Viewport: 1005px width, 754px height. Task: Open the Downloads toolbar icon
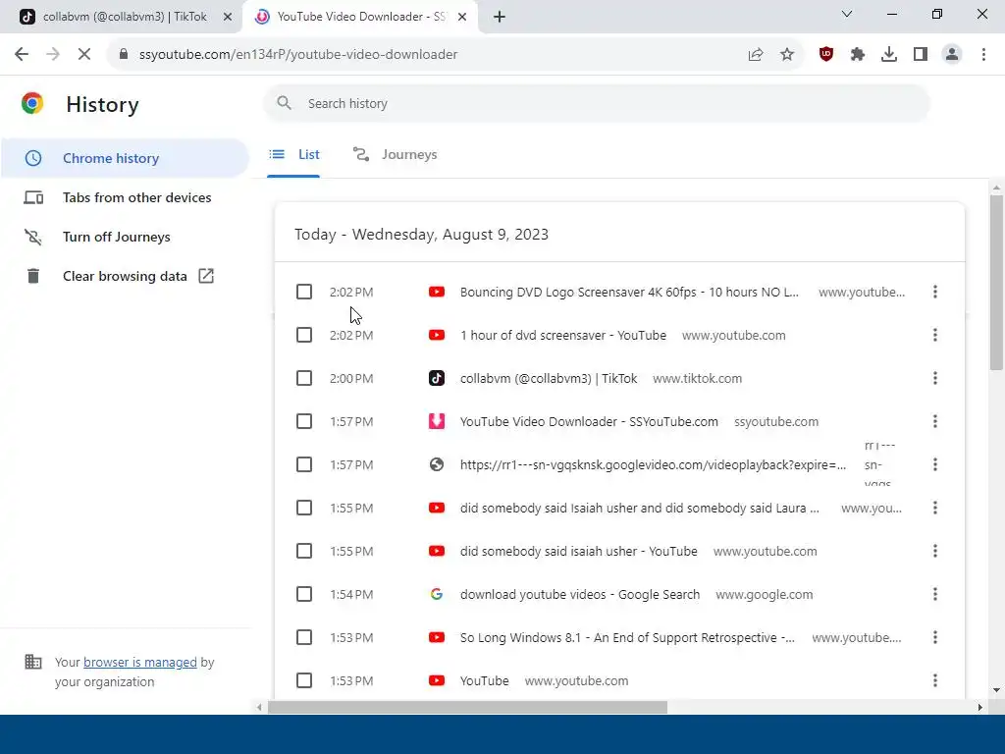coord(889,55)
